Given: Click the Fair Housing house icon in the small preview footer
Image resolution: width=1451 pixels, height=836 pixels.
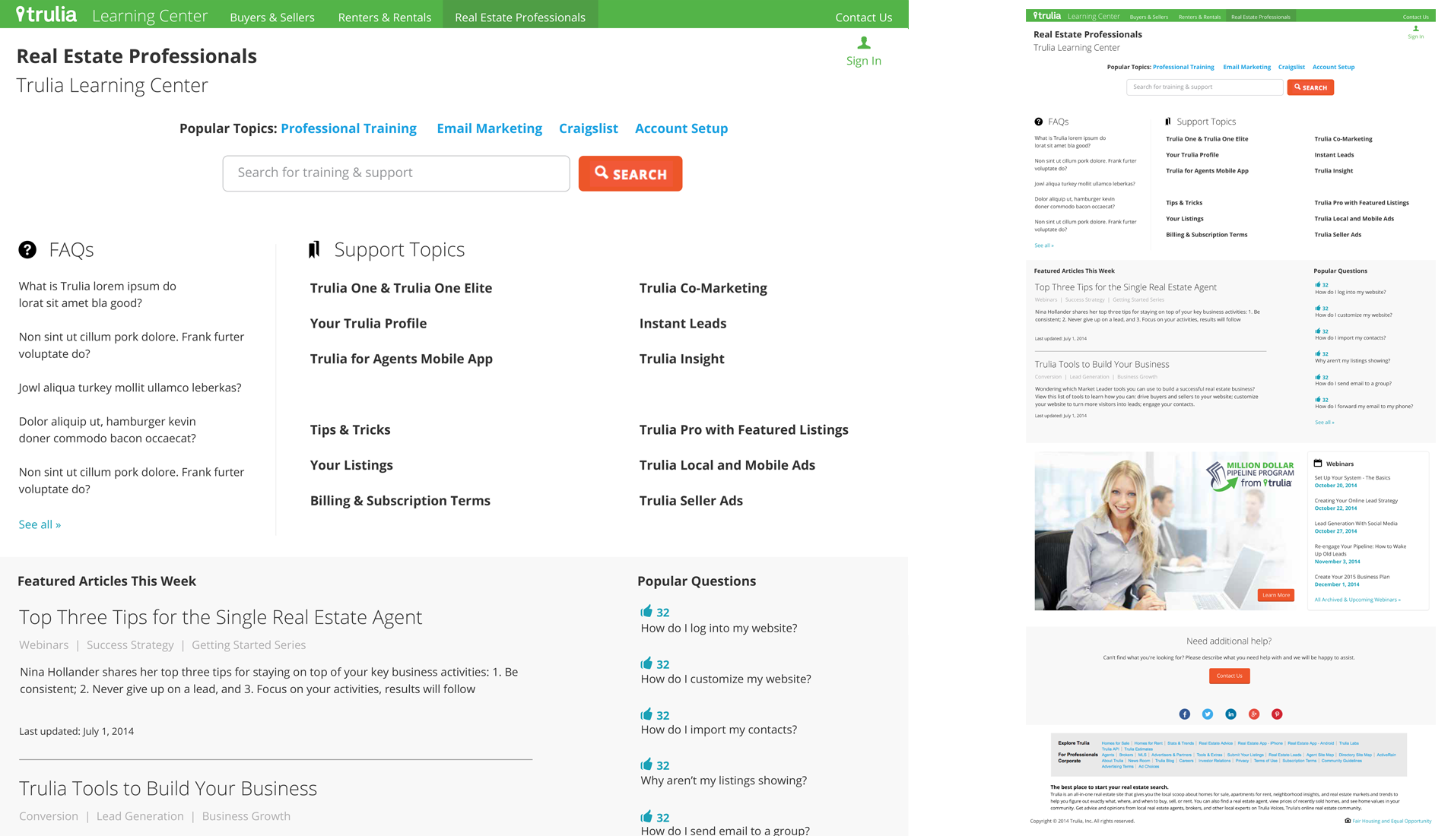Looking at the screenshot, I should pos(1348,820).
